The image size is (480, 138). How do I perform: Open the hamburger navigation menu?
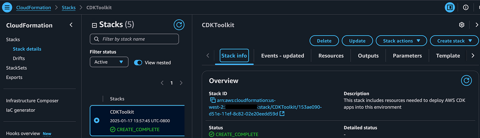[x=7, y=7]
